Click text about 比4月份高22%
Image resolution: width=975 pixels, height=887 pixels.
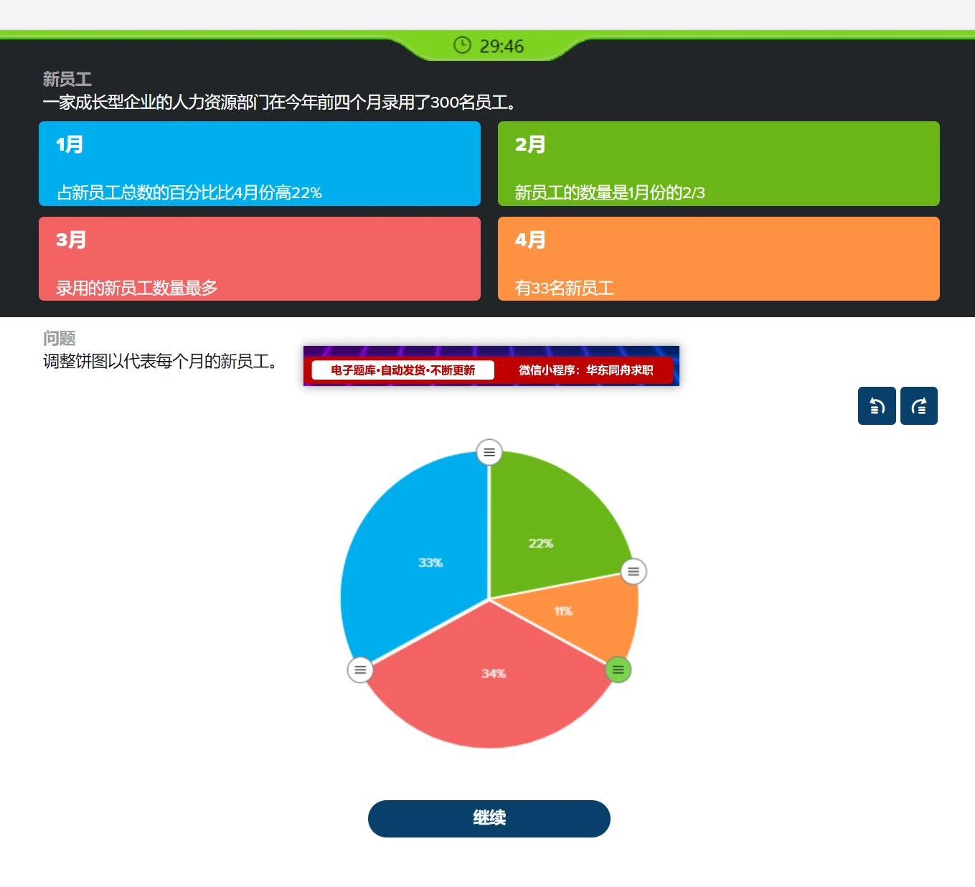(x=189, y=193)
